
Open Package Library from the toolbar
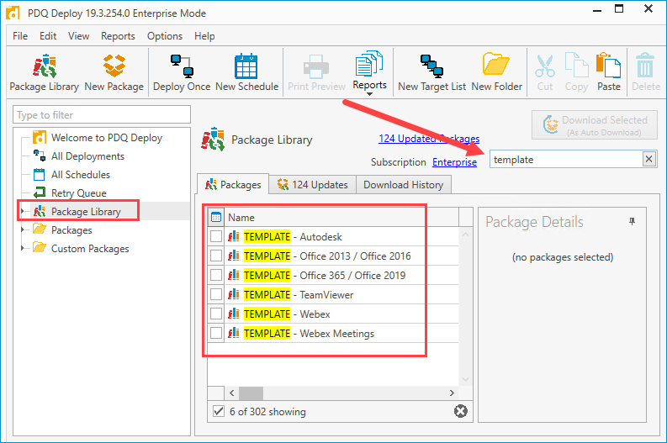(x=45, y=72)
